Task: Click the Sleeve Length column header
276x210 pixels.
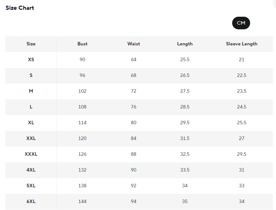Action: 242,44
